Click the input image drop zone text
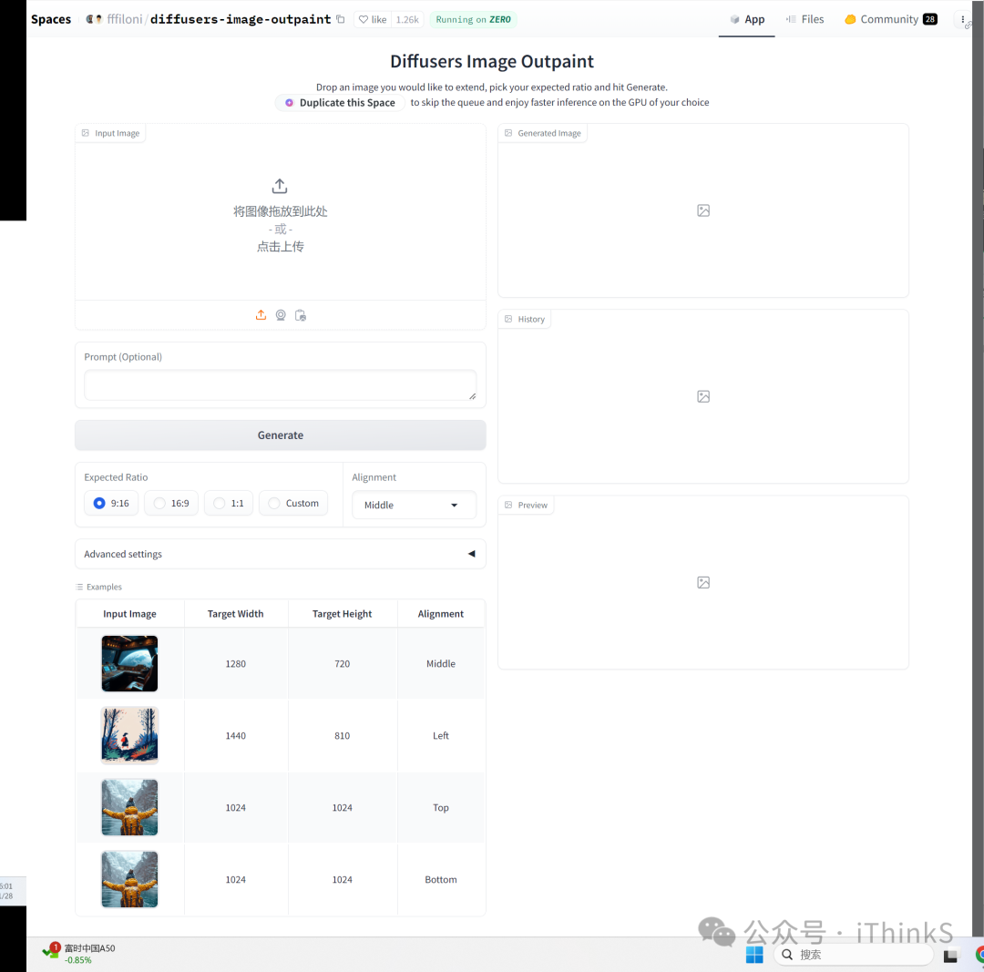The width and height of the screenshot is (984, 972). [x=280, y=229]
